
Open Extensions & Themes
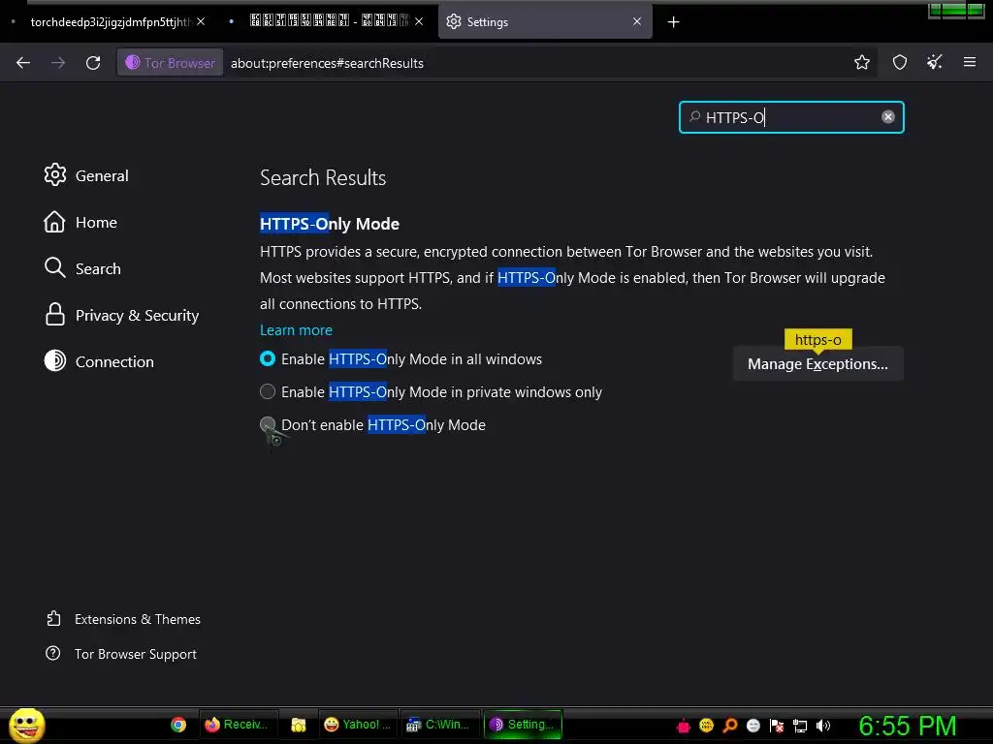(x=123, y=619)
